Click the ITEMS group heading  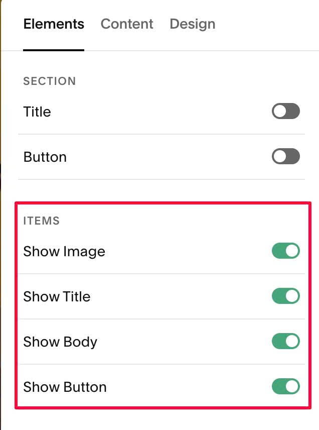(41, 221)
